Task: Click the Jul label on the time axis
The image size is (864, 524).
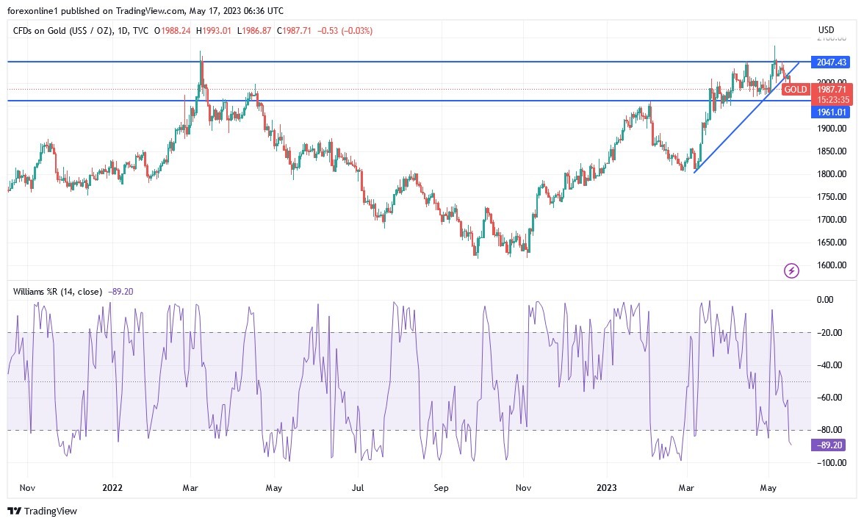Action: pos(358,488)
